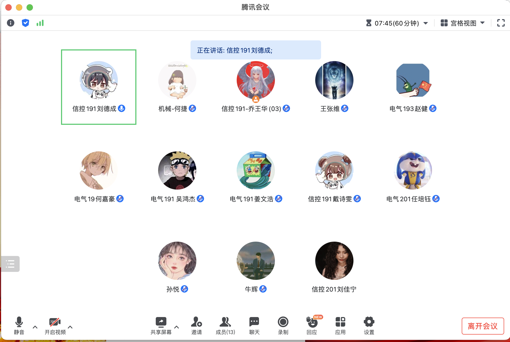The image size is (510, 342).
Task: Open 成员(13) members list
Action: pos(225,325)
